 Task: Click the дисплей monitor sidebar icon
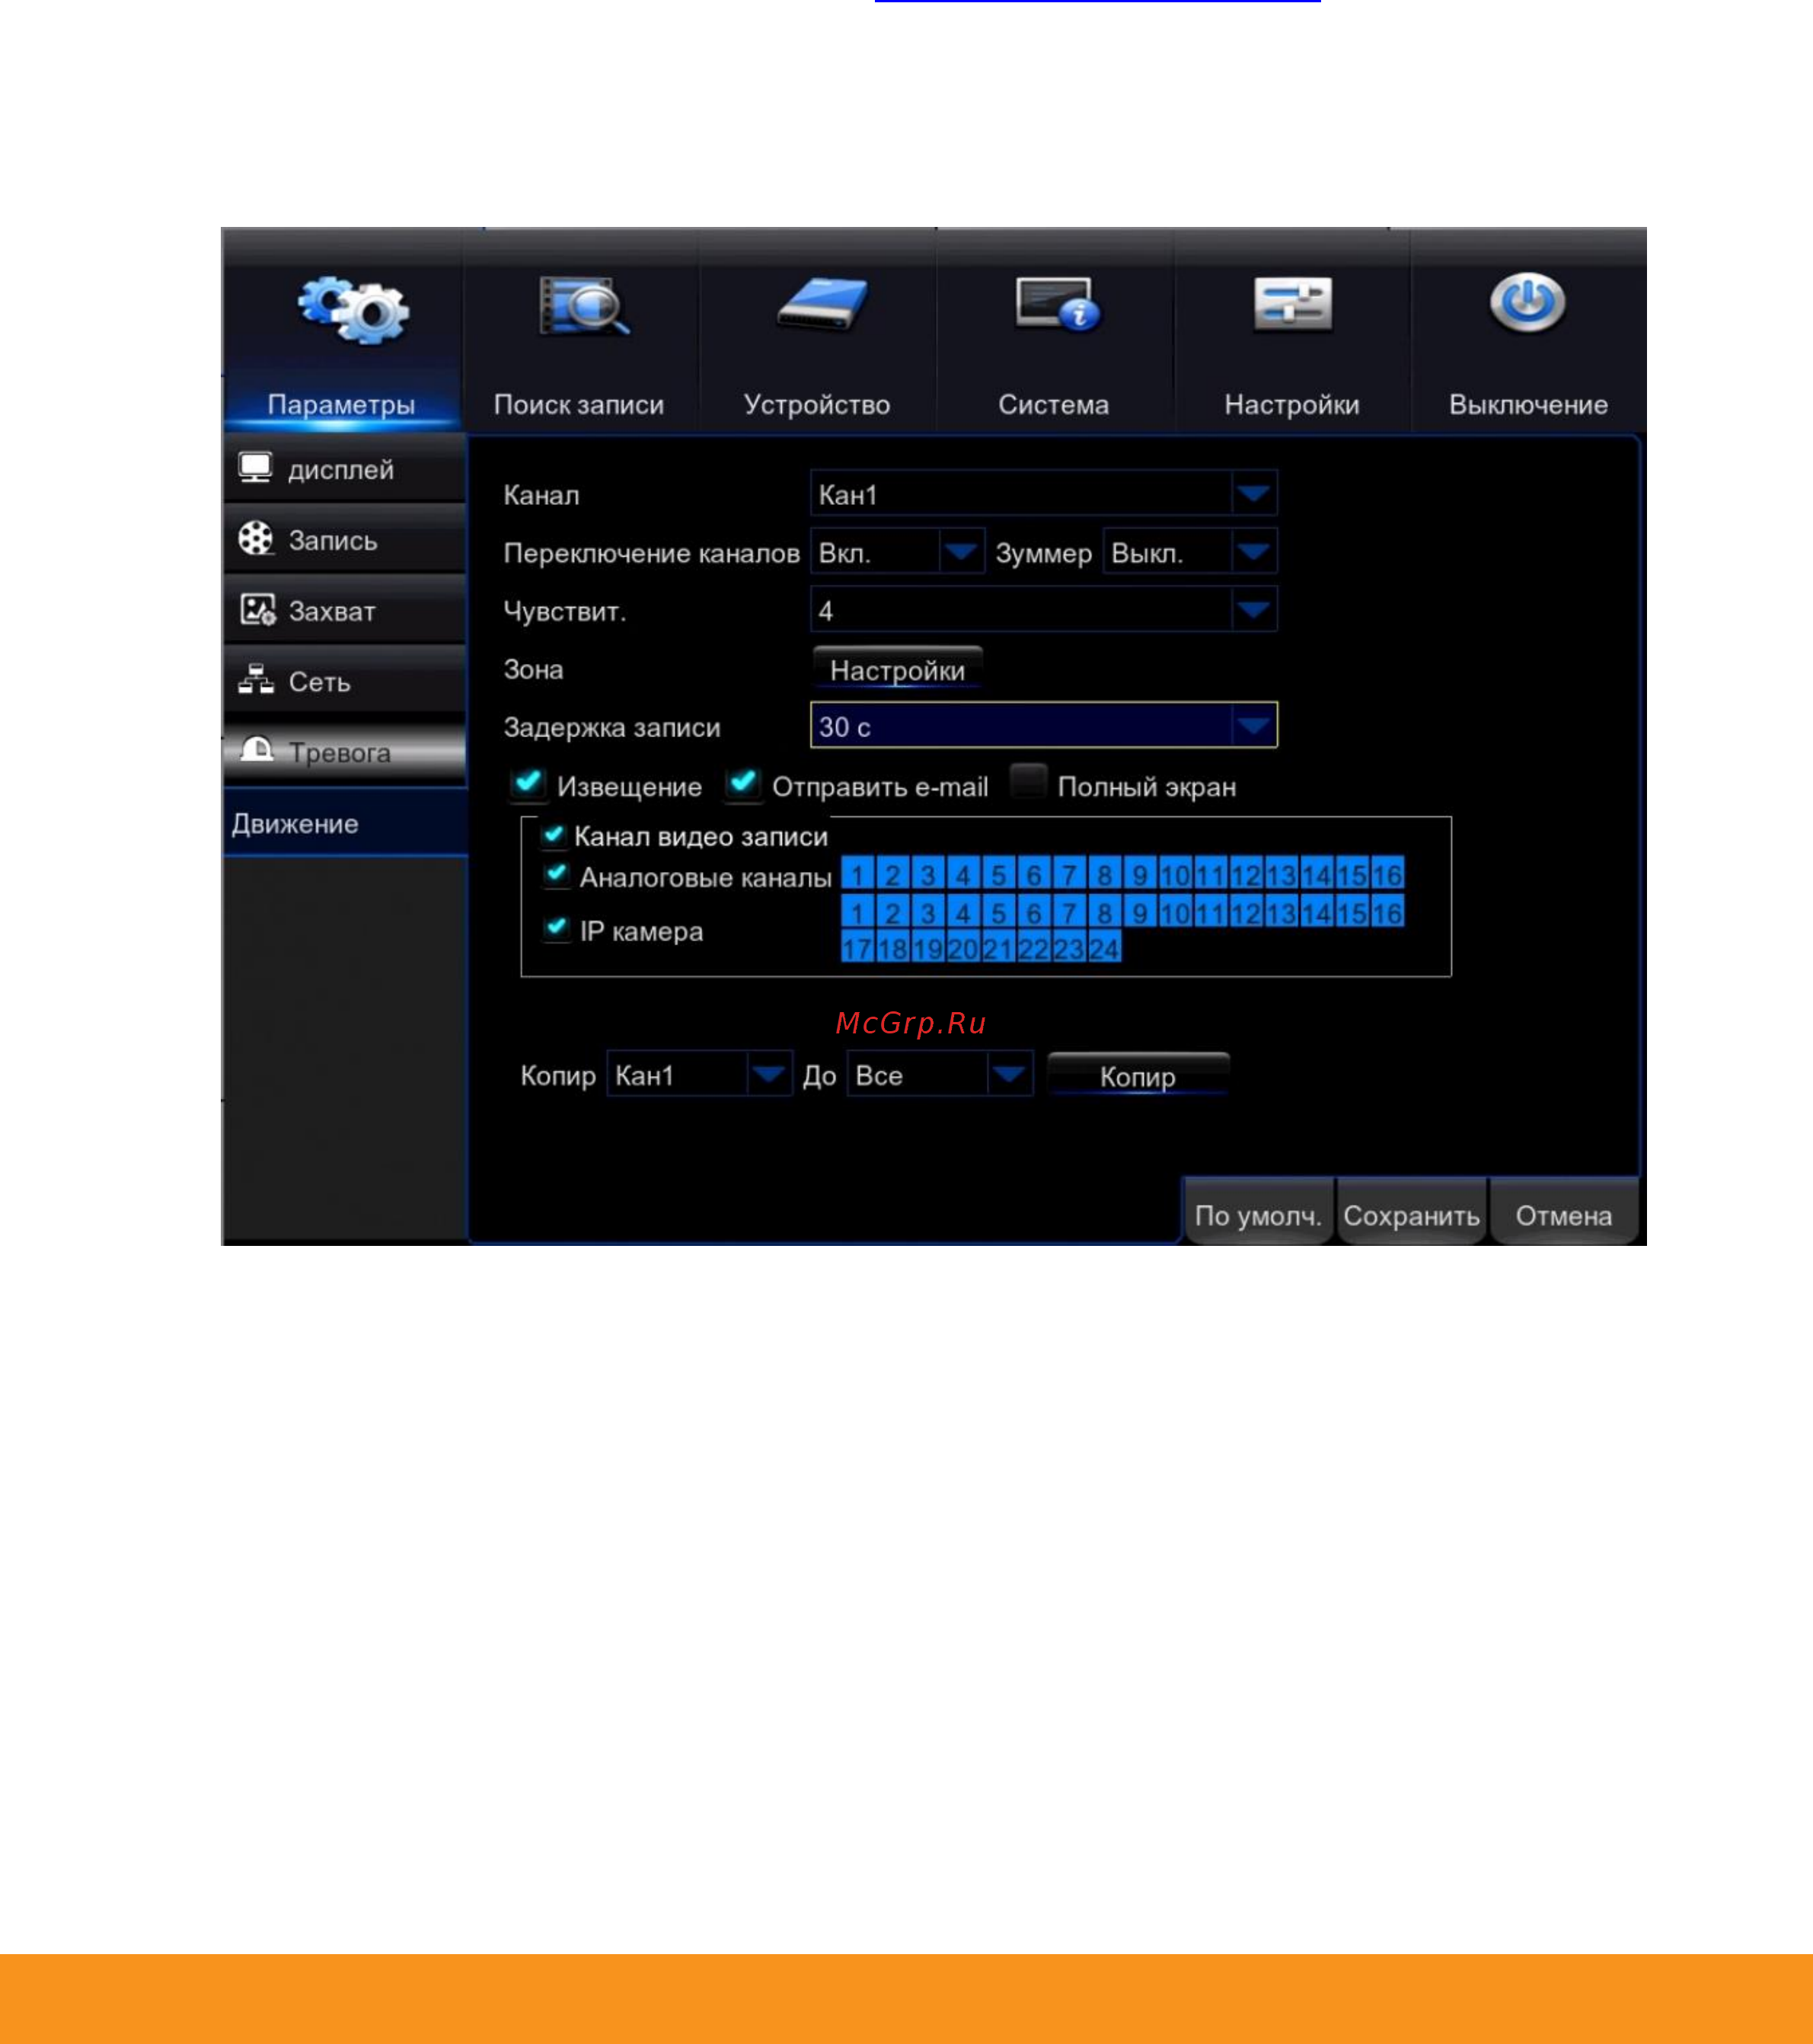256,468
